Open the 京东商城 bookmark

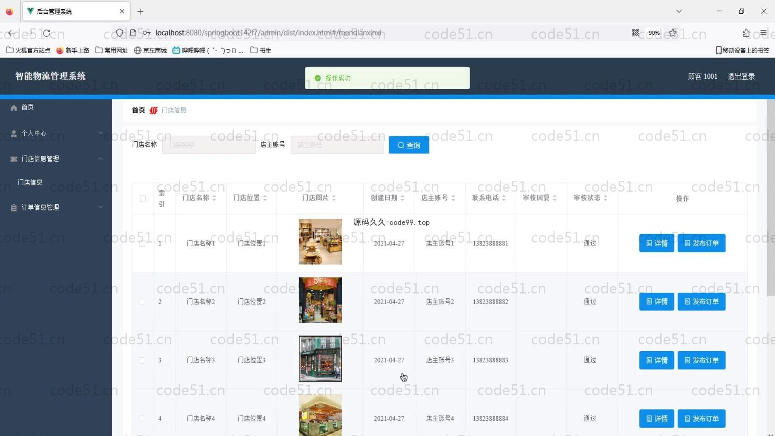click(x=151, y=50)
